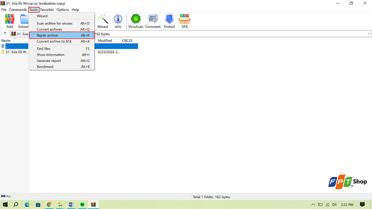Click the SFX toolbar icon

pyautogui.click(x=185, y=21)
